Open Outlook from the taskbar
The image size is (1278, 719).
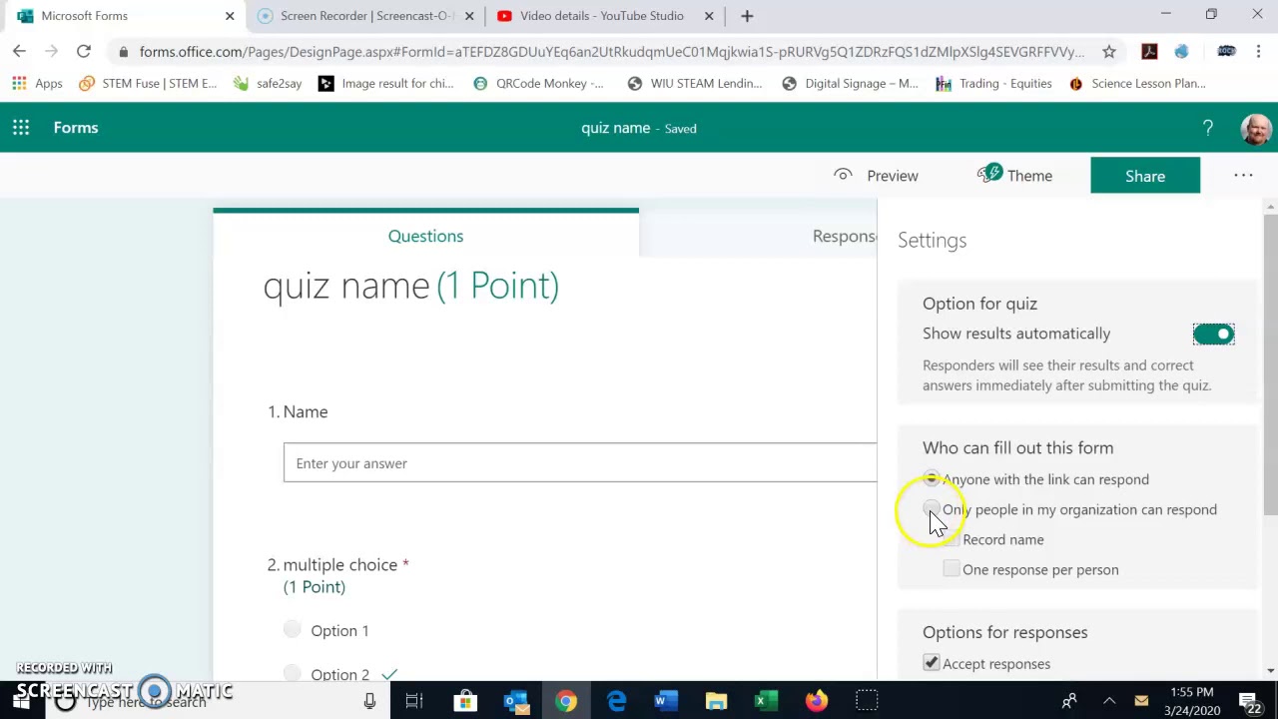pos(515,701)
